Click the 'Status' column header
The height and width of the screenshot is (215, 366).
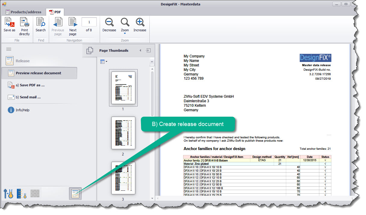point(325,157)
